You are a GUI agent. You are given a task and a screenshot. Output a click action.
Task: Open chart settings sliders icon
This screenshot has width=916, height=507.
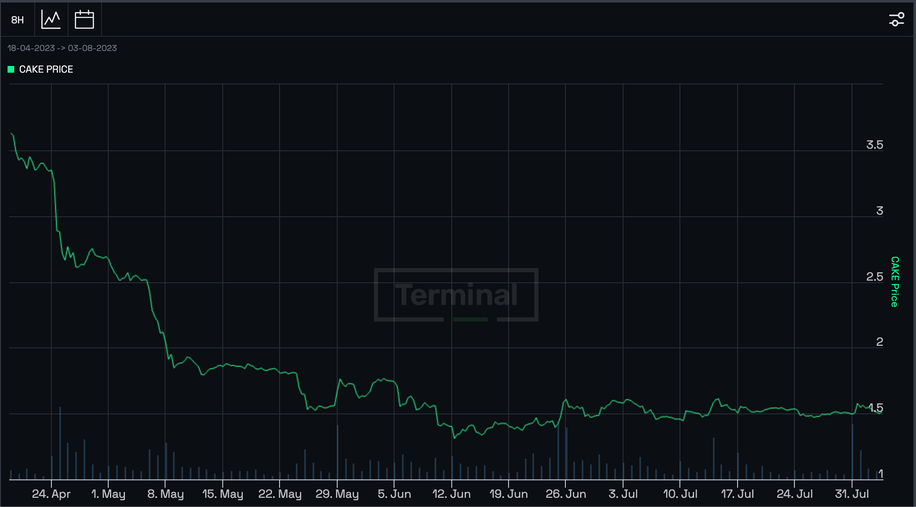pos(896,19)
